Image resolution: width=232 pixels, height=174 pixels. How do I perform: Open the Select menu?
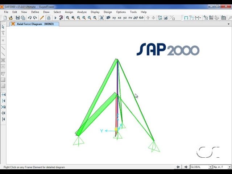(57, 12)
